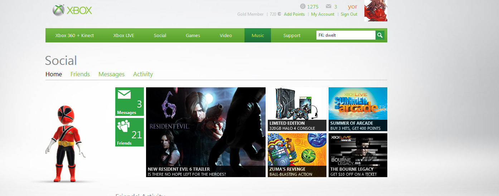This screenshot has height=196, width=499.
Task: Open the Limited Edition Halo 4 console tile
Action: 297,109
